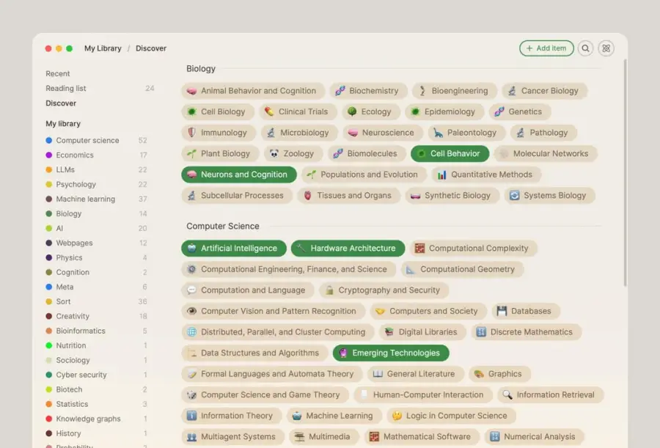Click the microscope icon on Cancer Biology
660x448 pixels.
click(x=512, y=91)
